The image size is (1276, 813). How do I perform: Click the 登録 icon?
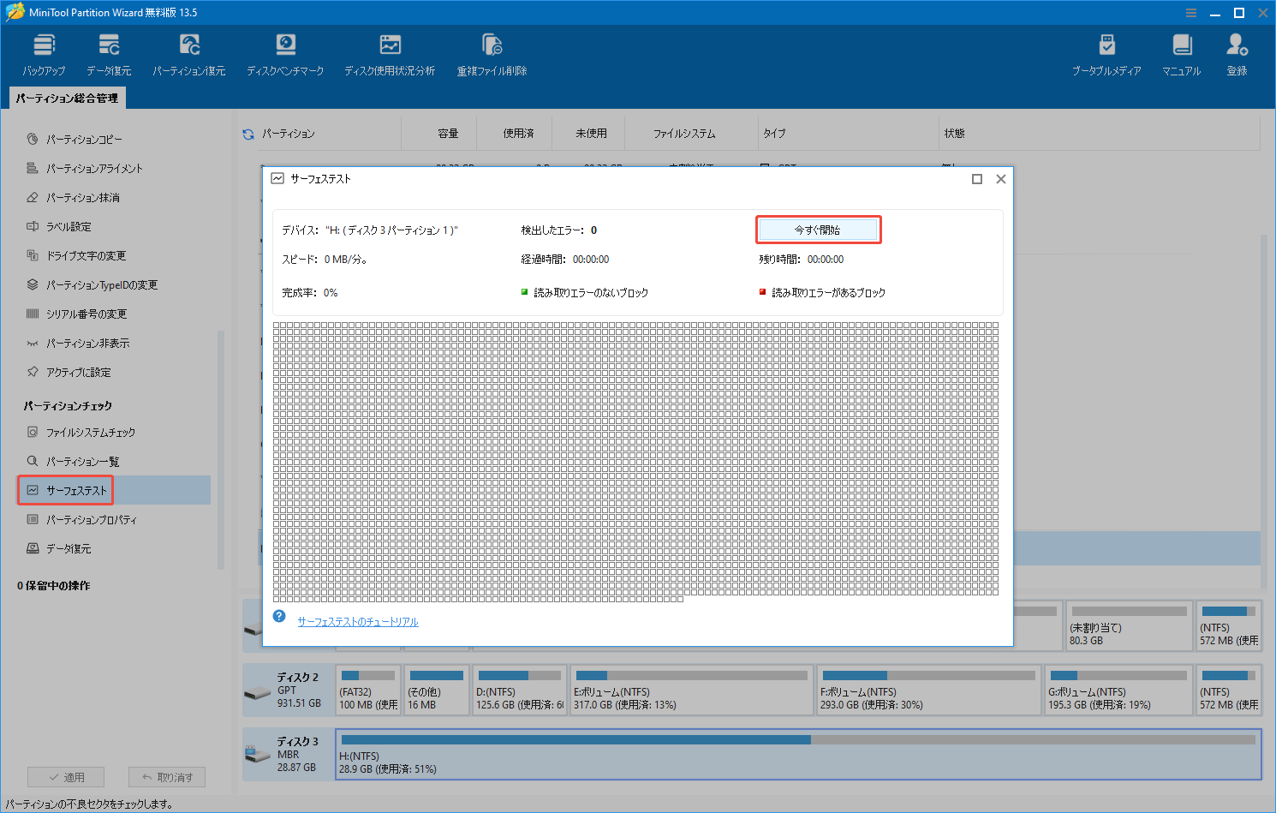1236,53
